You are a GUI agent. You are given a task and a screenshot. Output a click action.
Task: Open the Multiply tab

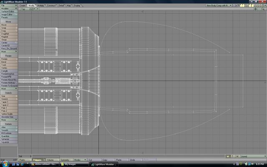tap(41, 5)
